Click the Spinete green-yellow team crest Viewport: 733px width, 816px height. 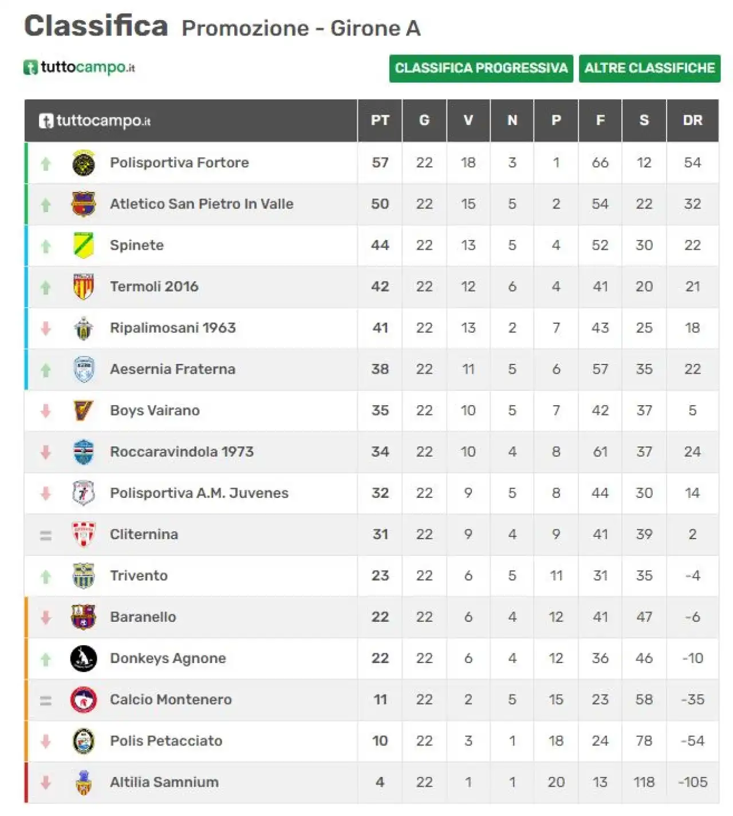click(x=84, y=245)
